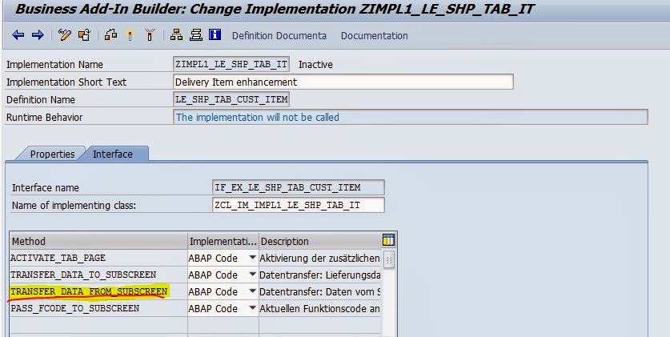Viewport: 670px width, 337px height.
Task: Open PASS_FCODE_TO_SUBSCREEN implementation type dropdown
Action: [252, 308]
